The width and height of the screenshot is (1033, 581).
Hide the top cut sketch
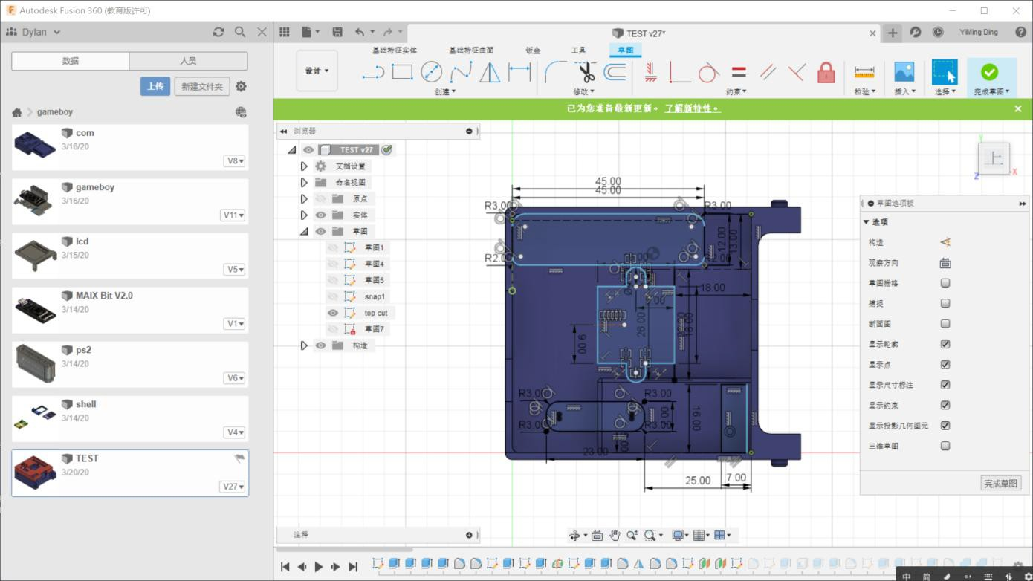(x=333, y=313)
